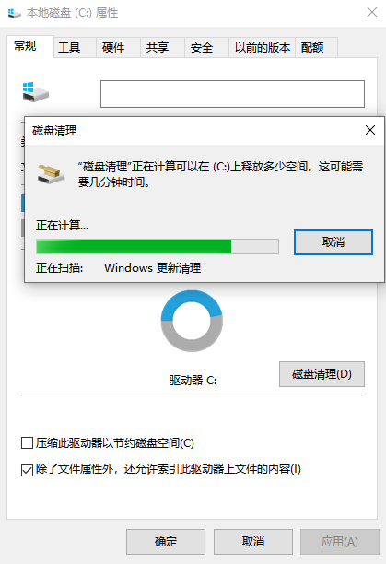Switch to the 配额 tab
The width and height of the screenshot is (386, 564).
click(316, 47)
